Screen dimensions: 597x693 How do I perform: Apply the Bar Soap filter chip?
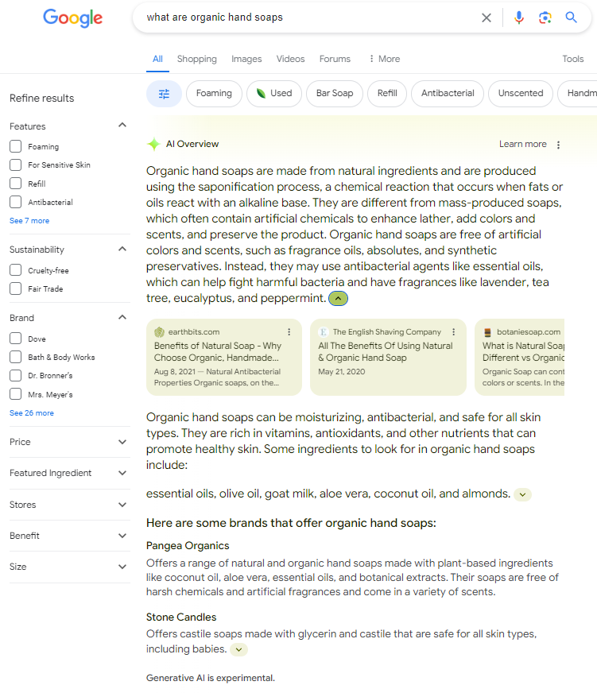coord(335,94)
